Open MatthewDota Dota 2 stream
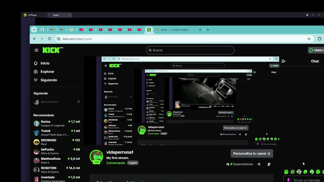324x182 pixels. coord(57,161)
